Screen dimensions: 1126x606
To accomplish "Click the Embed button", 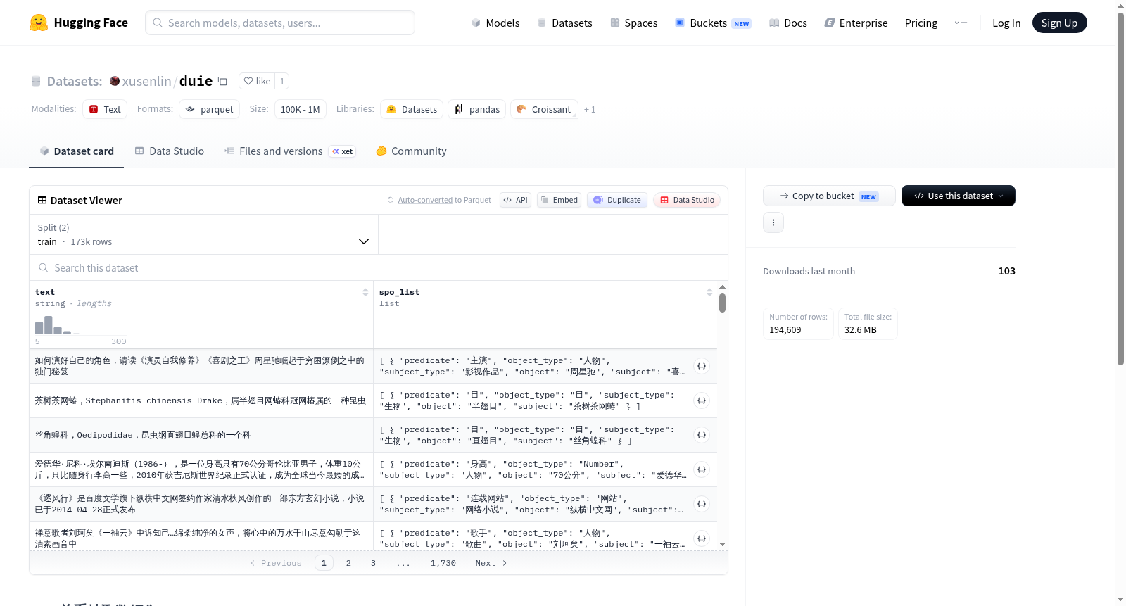I will tap(559, 200).
